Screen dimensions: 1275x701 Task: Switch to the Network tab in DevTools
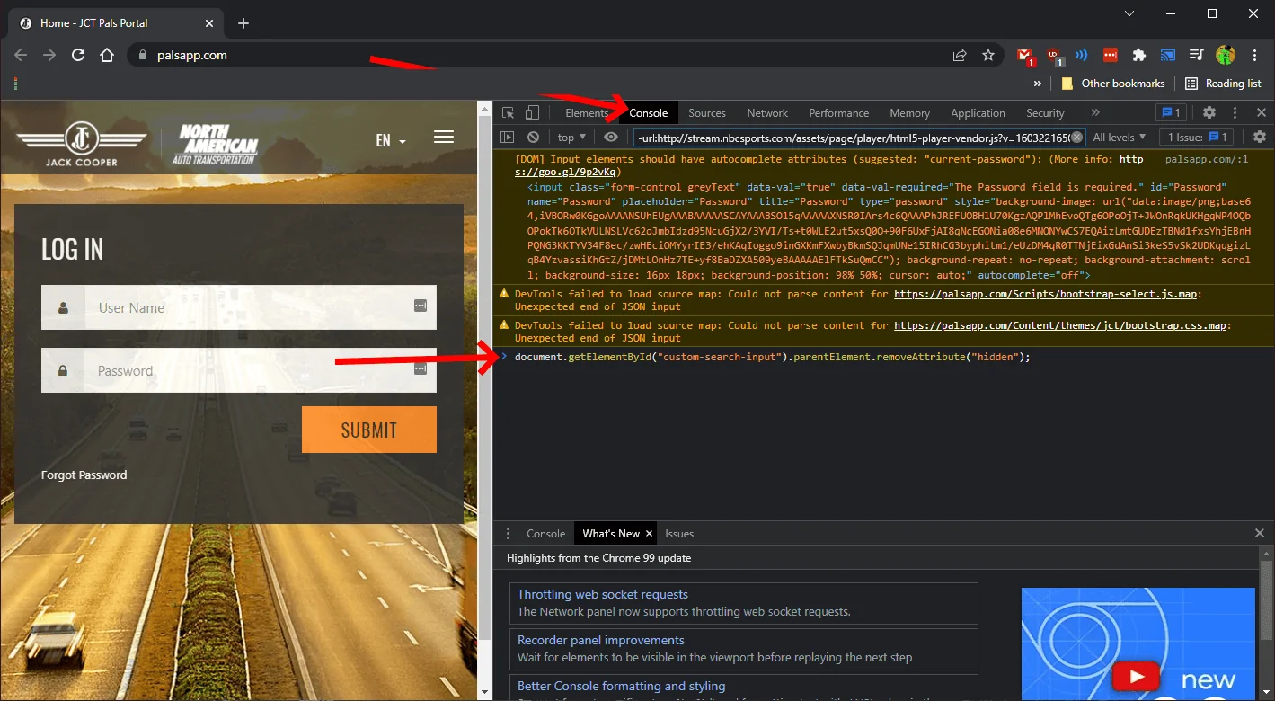point(766,112)
